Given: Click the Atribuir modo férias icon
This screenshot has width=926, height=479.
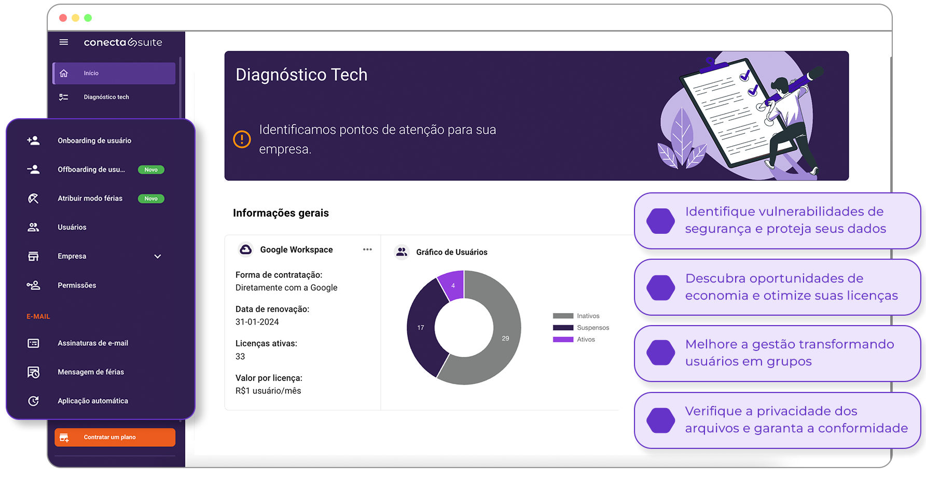Looking at the screenshot, I should [x=33, y=198].
